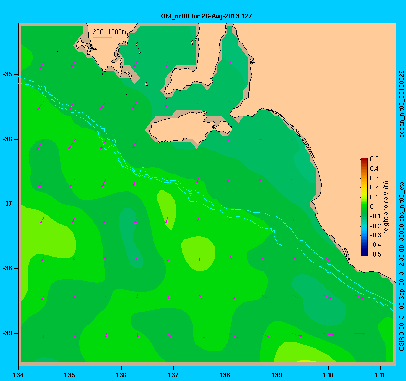Viewport: 406px width, 381px height.
Task: Click the longitude label 138
Action: [225, 375]
